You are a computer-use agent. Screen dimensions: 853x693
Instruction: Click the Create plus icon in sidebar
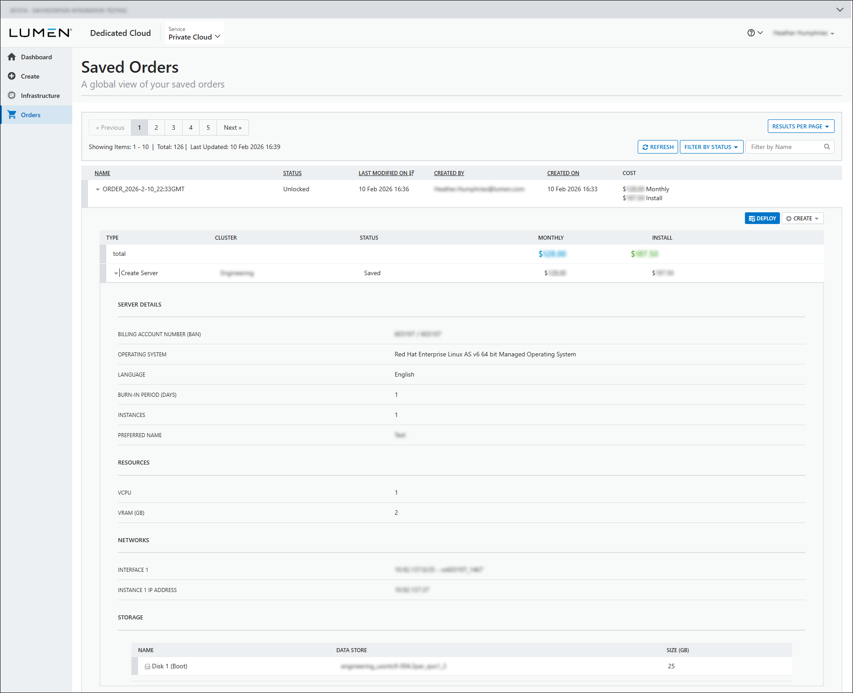[12, 76]
